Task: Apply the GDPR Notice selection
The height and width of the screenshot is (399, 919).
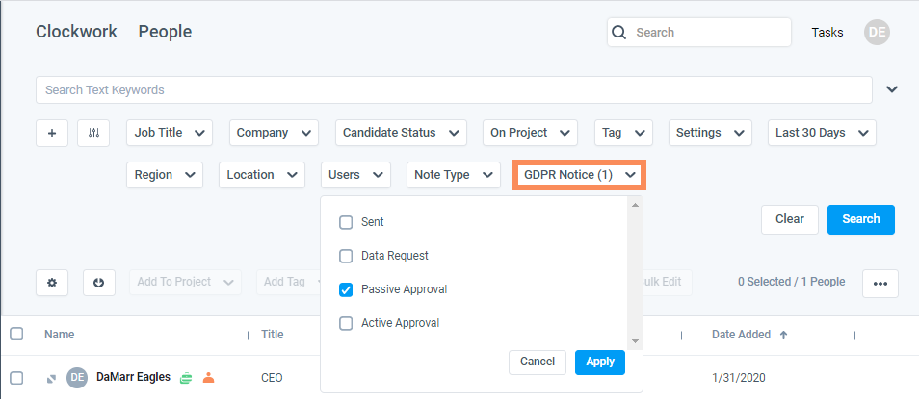Action: (599, 362)
